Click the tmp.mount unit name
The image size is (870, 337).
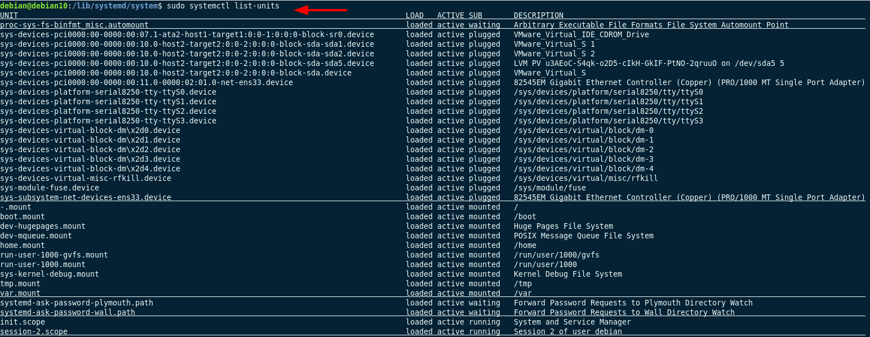20,283
